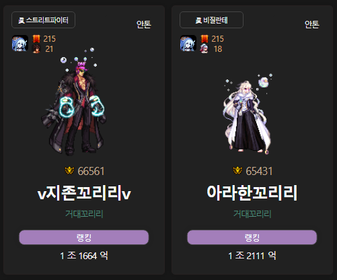
Task: Open the 랭킹 button on 아라한꼬리리 card
Action: [x=252, y=237]
